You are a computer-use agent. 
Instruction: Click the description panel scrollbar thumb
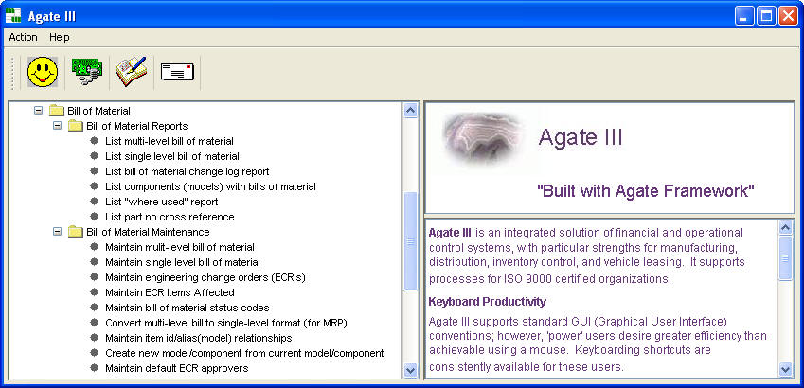tap(786, 257)
